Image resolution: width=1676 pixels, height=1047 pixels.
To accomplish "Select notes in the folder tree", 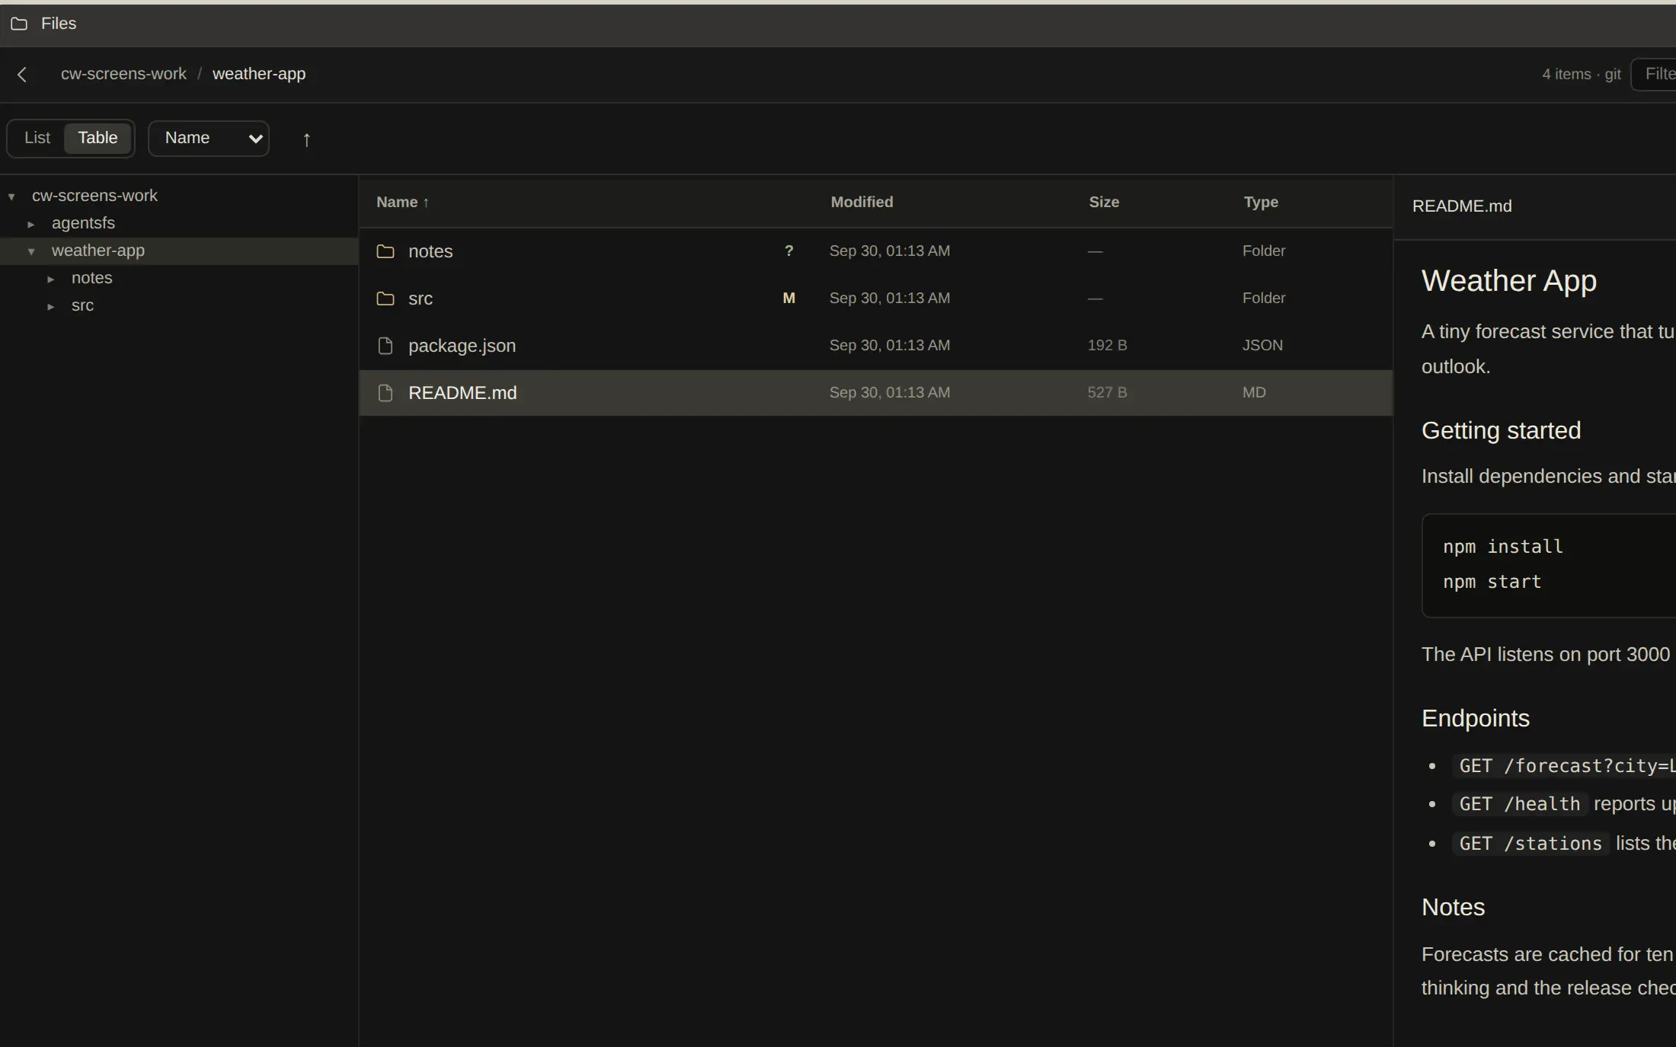I will pos(91,278).
